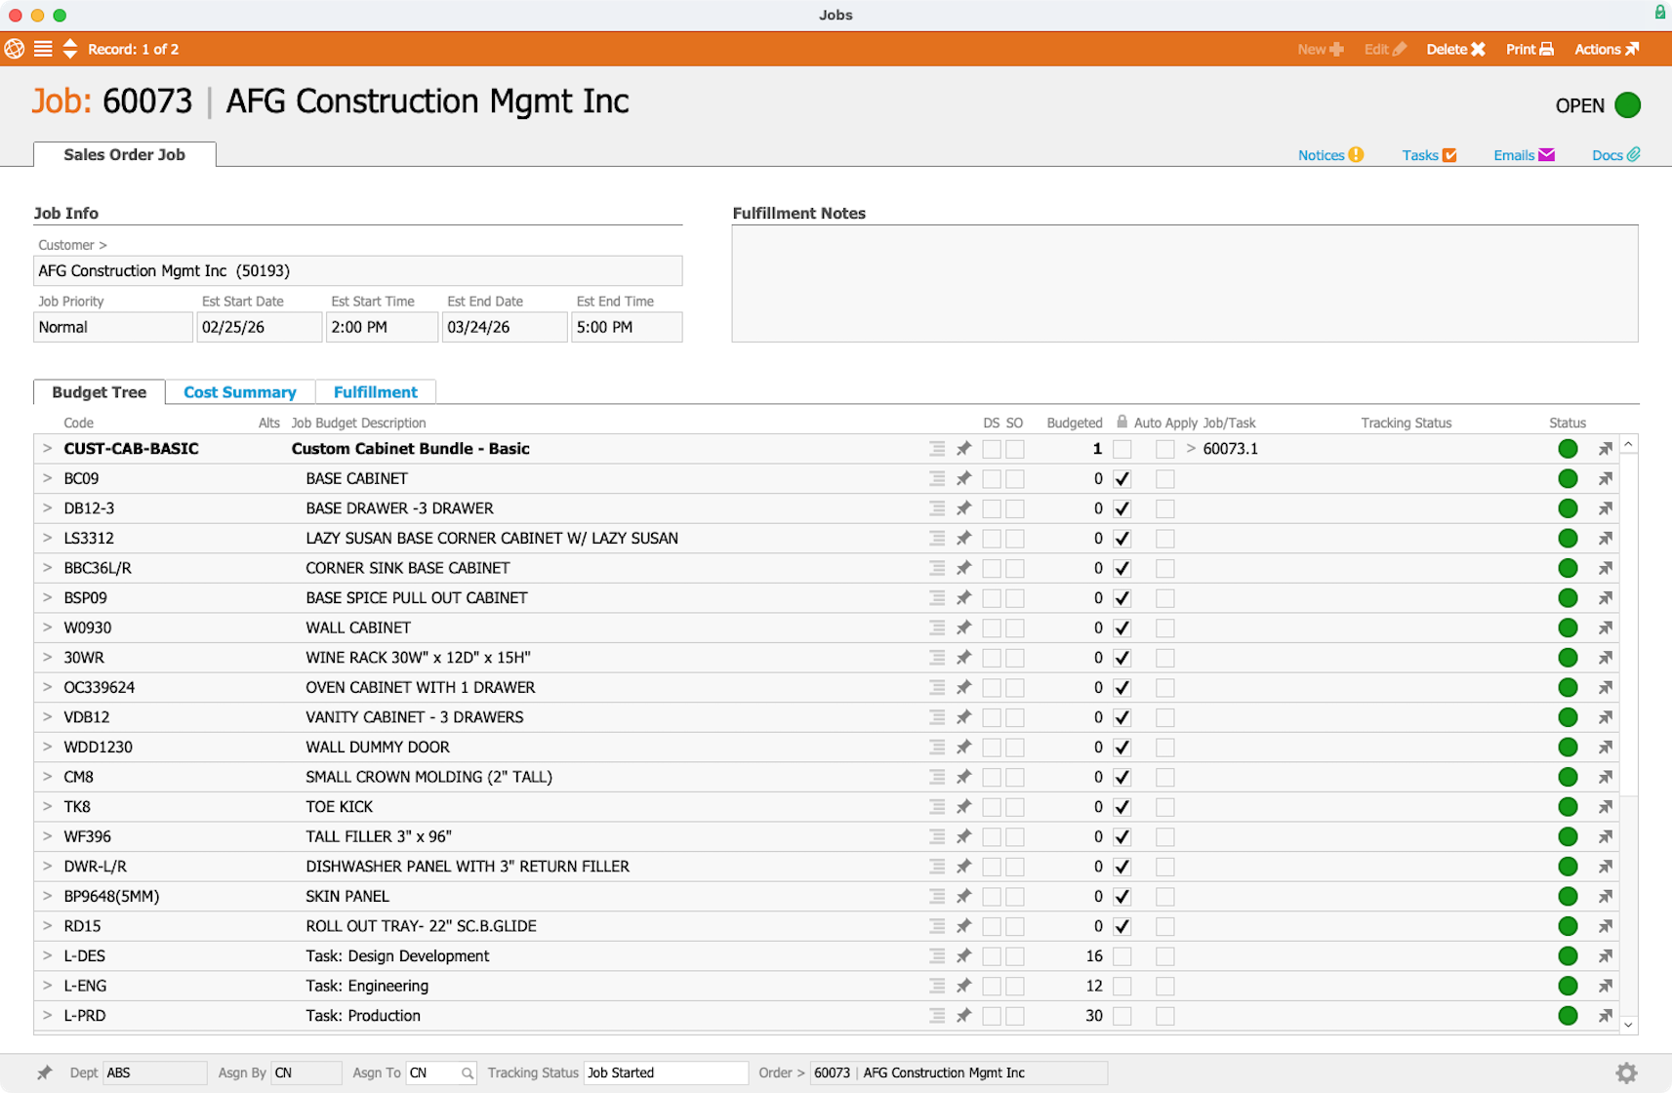Screen dimensions: 1672x1093
Task: Expand the L-DES Design Development task row
Action: [x=47, y=956]
